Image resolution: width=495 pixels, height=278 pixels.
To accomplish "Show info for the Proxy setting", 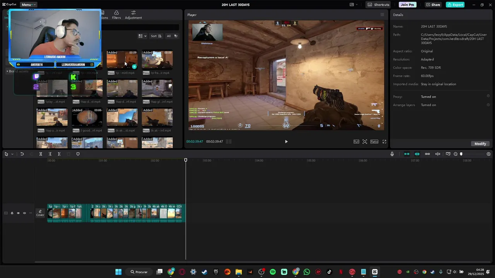I will point(488,96).
